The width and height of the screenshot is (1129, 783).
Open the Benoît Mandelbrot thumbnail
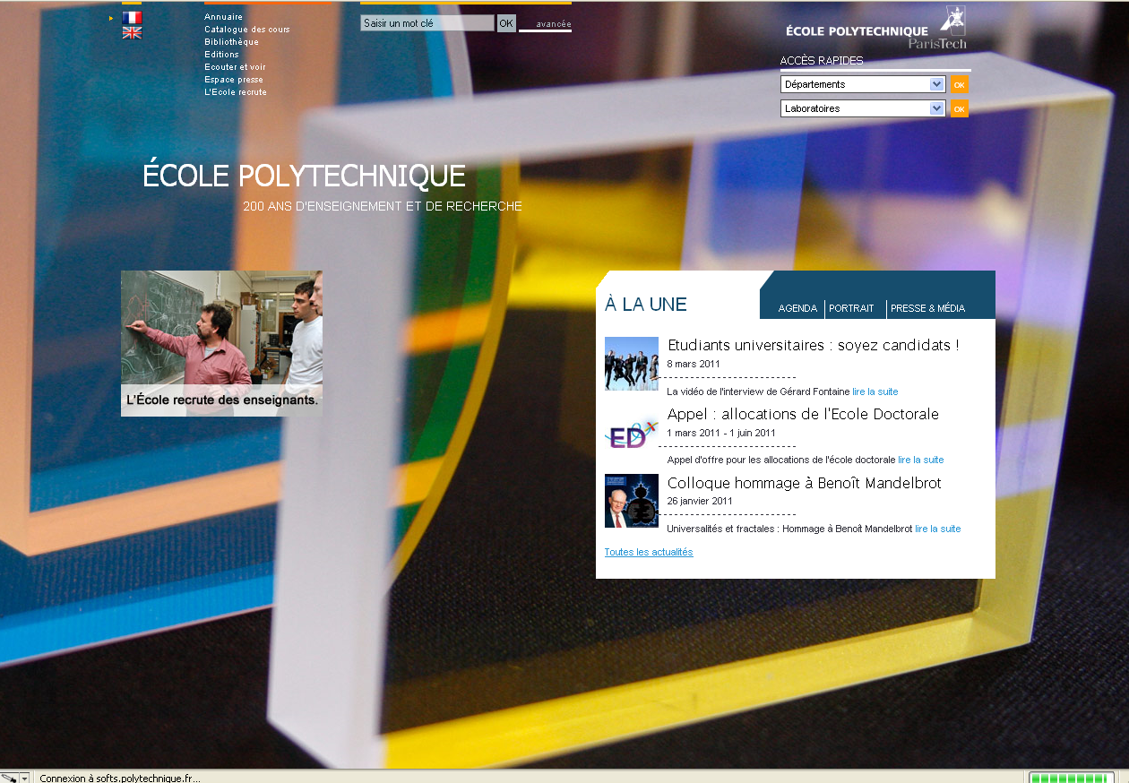[x=632, y=501]
